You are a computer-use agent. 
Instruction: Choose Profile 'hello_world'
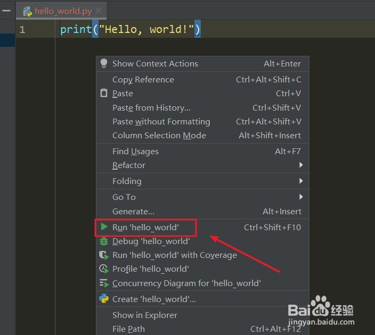pyautogui.click(x=202, y=269)
